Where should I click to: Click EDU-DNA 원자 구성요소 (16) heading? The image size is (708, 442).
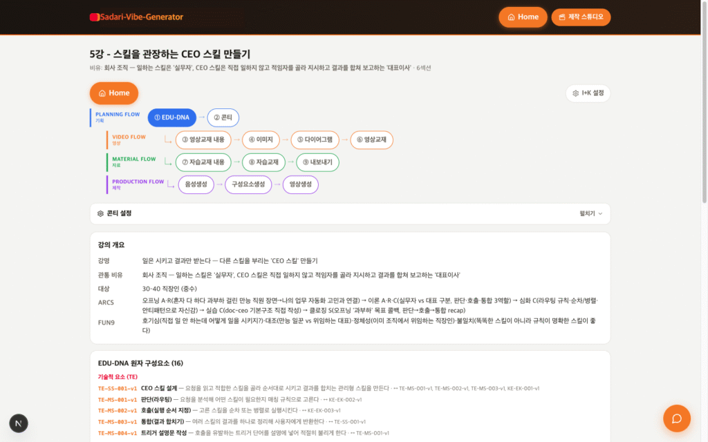(140, 363)
